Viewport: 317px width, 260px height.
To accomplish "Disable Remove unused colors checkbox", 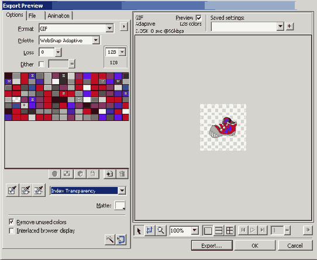I will [x=12, y=222].
